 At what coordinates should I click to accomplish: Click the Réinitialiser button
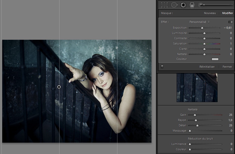207,67
